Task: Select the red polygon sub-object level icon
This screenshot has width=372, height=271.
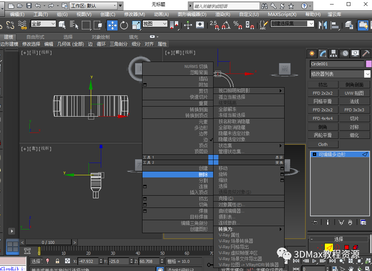Action: (x=347, y=247)
